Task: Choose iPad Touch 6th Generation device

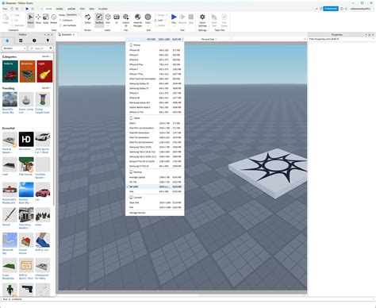Action: pyautogui.click(x=155, y=79)
